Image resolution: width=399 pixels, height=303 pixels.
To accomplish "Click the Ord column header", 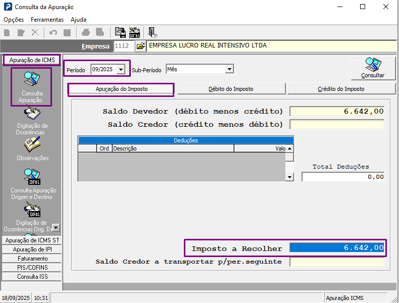I will (104, 148).
